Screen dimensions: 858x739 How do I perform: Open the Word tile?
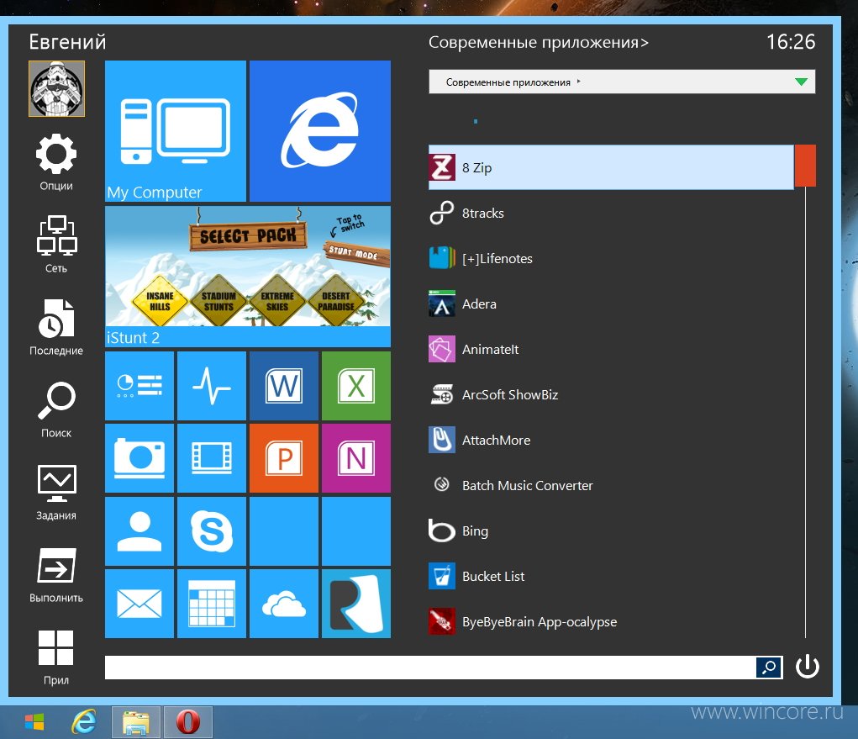point(283,386)
